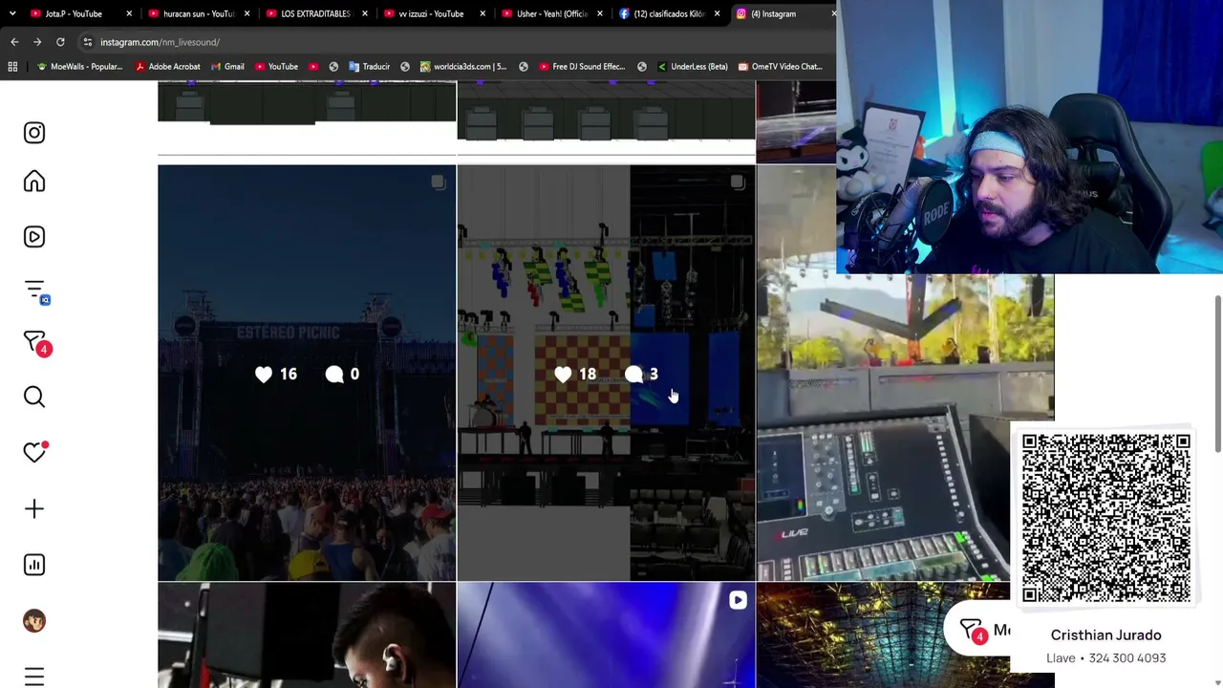Image resolution: width=1223 pixels, height=688 pixels.
Task: Close the LOS EXTRADITABLES tab
Action: [364, 14]
